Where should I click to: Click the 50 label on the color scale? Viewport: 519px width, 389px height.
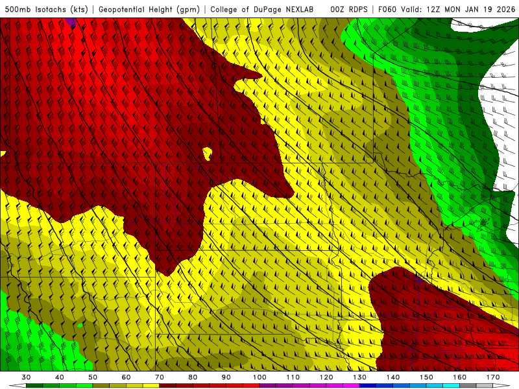point(93,377)
